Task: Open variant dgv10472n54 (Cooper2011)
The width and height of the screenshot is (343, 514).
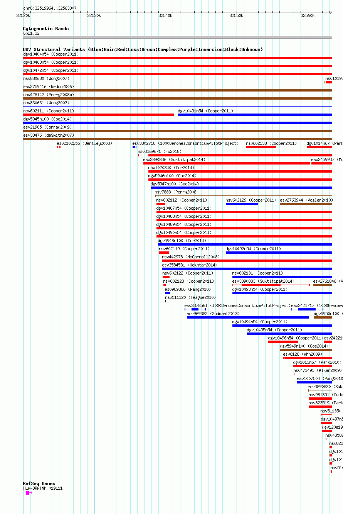Action: [178, 74]
